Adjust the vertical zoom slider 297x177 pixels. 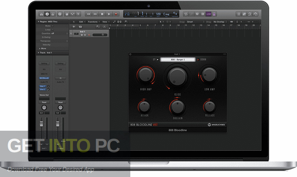pos(241,22)
